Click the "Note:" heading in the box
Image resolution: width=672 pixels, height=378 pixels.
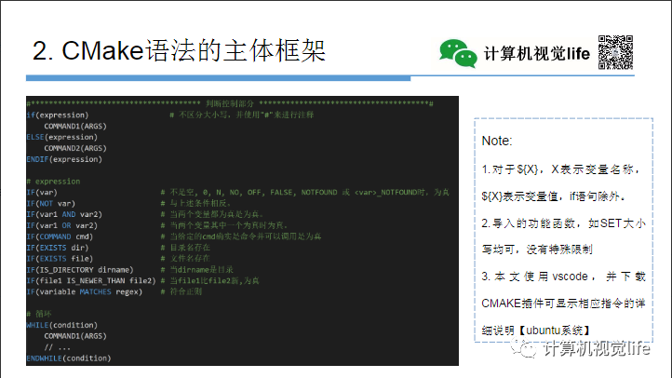pos(497,141)
